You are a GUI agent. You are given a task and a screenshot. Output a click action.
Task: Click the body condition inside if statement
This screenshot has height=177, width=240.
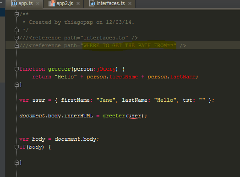[x=35, y=147]
